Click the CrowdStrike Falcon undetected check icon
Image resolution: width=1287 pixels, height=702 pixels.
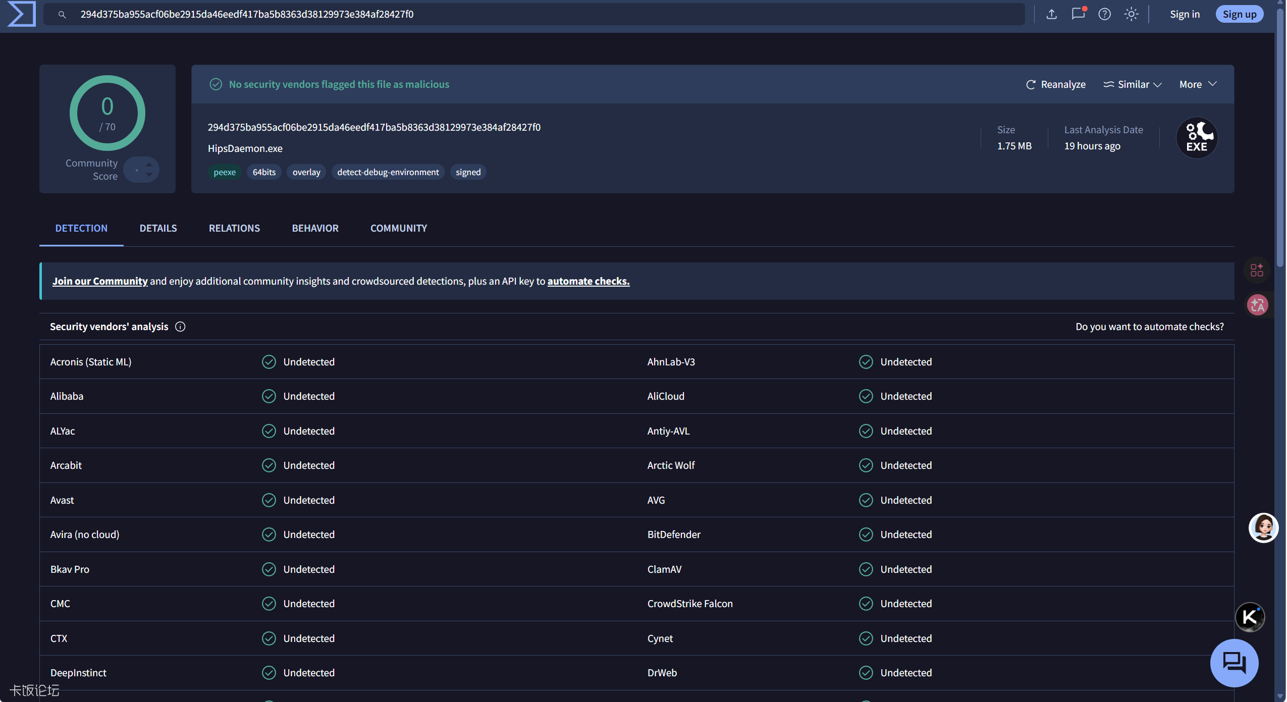coord(866,604)
